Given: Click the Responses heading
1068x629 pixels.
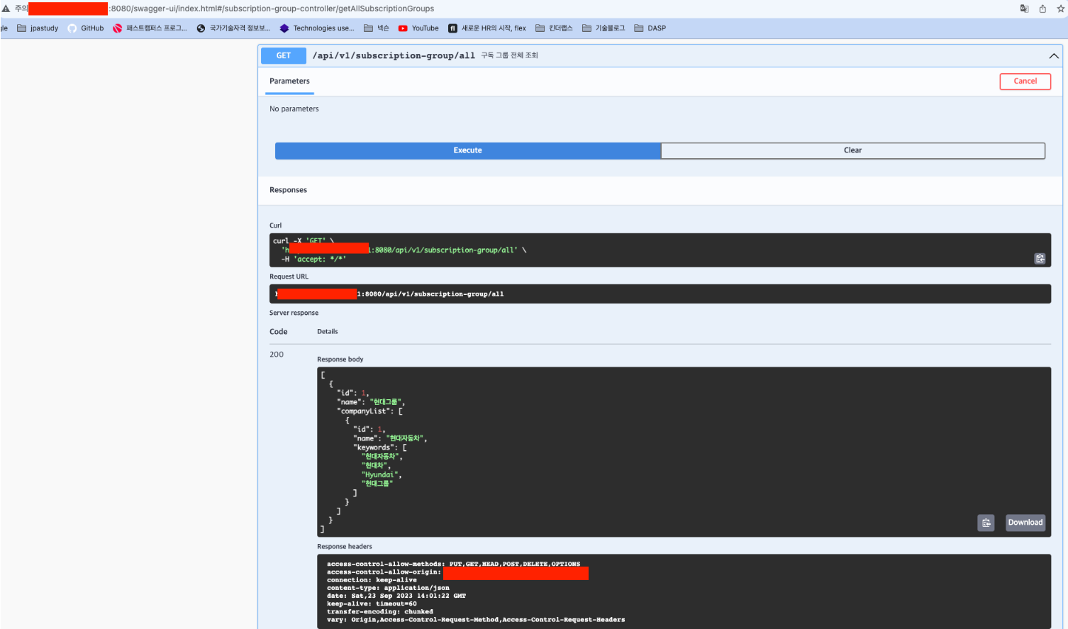Looking at the screenshot, I should point(289,190).
